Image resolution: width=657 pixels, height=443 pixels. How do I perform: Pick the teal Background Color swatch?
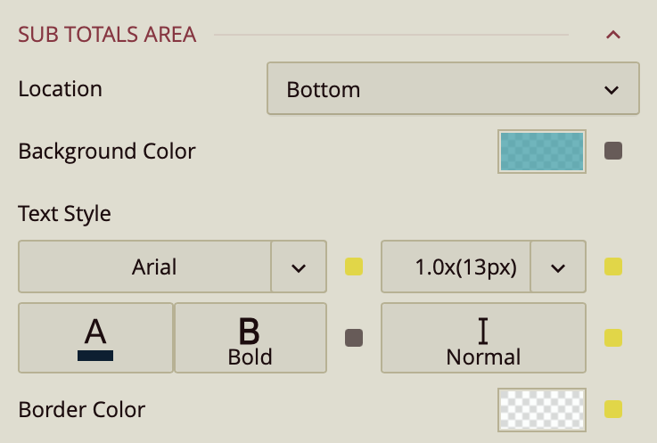coord(542,151)
